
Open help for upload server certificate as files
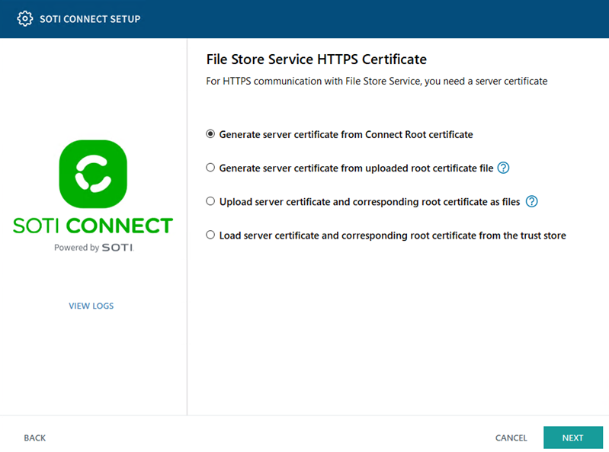(532, 201)
